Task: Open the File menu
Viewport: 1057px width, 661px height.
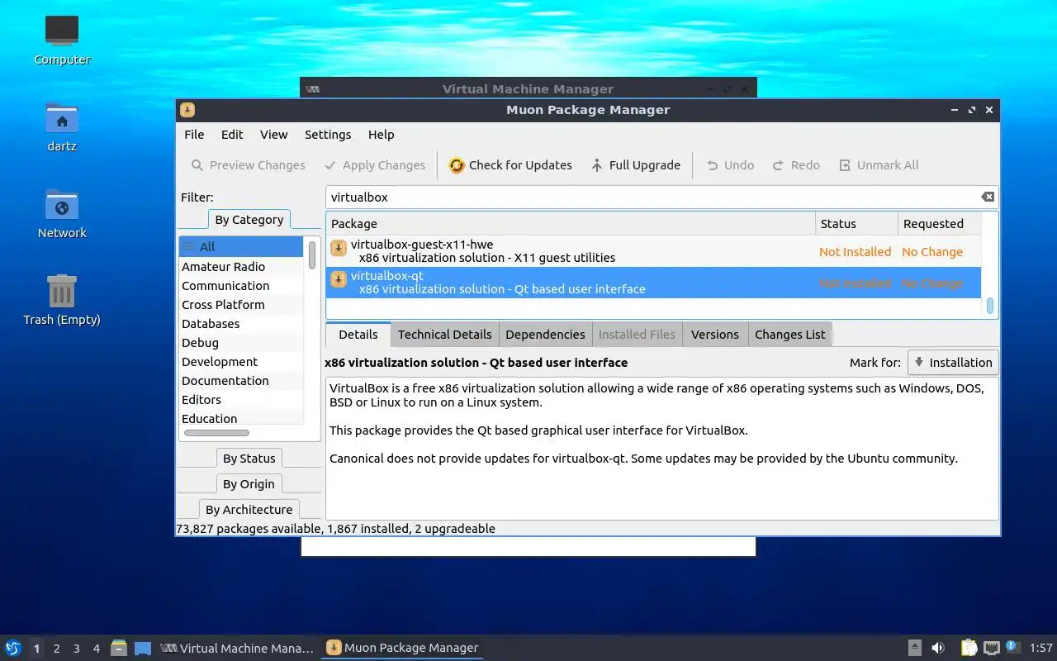Action: (194, 135)
